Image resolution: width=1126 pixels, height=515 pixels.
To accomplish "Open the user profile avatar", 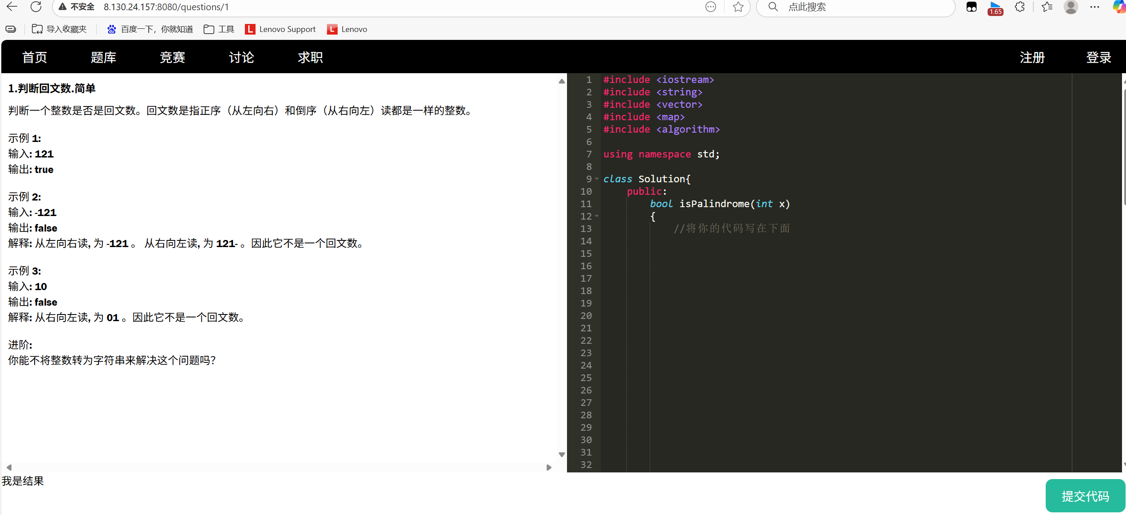I will click(x=1071, y=7).
